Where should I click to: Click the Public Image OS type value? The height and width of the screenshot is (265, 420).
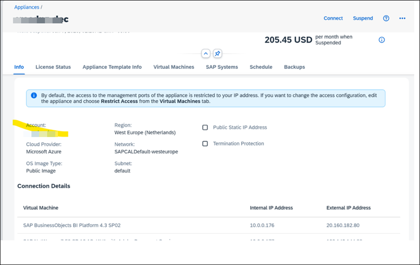[41, 171]
